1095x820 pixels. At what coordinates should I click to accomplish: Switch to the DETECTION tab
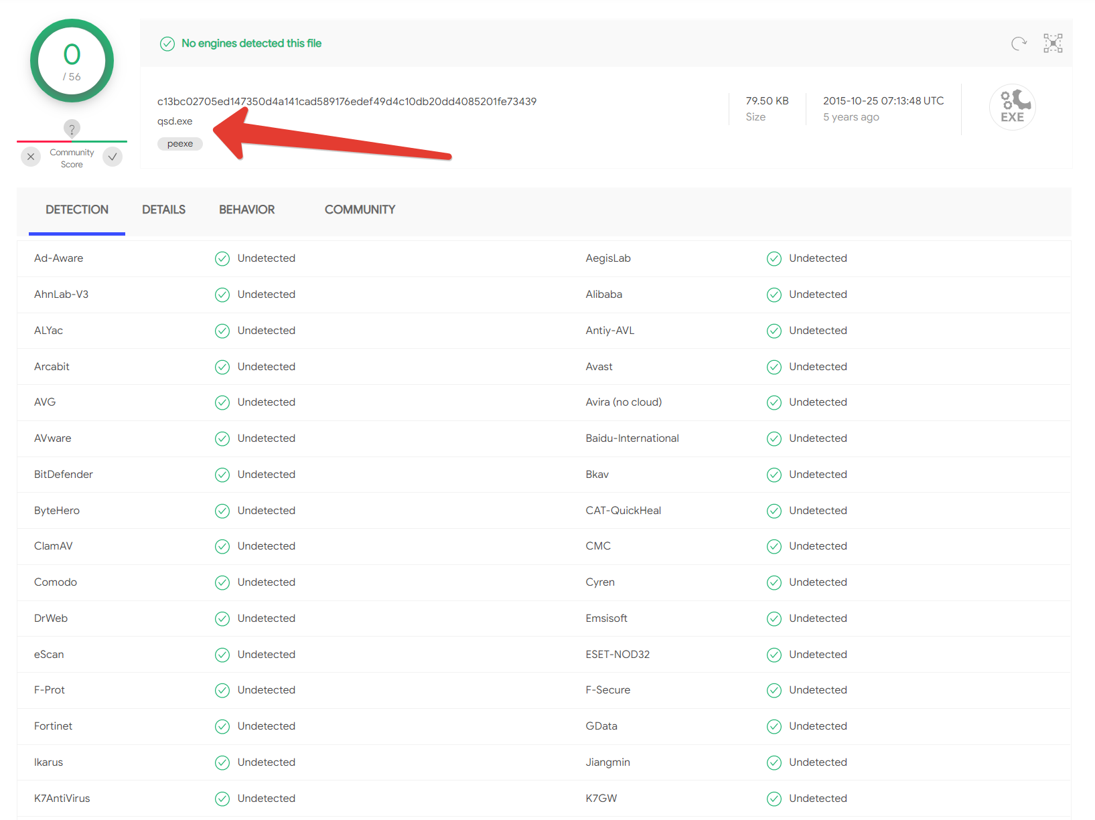(x=77, y=210)
